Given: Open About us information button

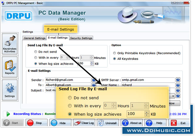Looking at the screenshot, I should pos(132,123).
